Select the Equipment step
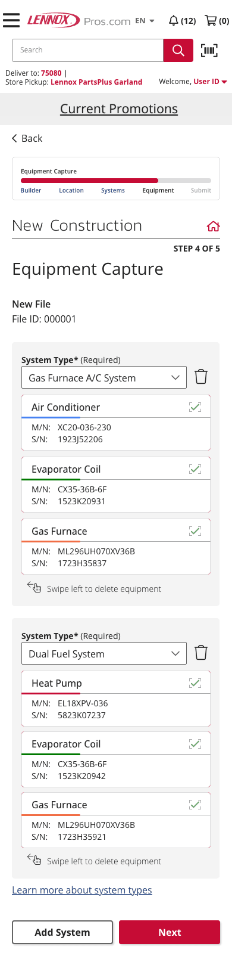 pyautogui.click(x=158, y=191)
